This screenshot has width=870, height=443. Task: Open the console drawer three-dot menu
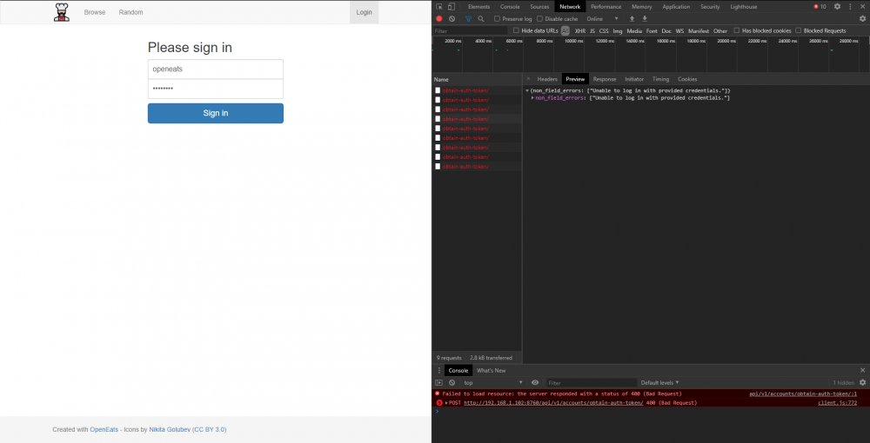pyautogui.click(x=438, y=370)
